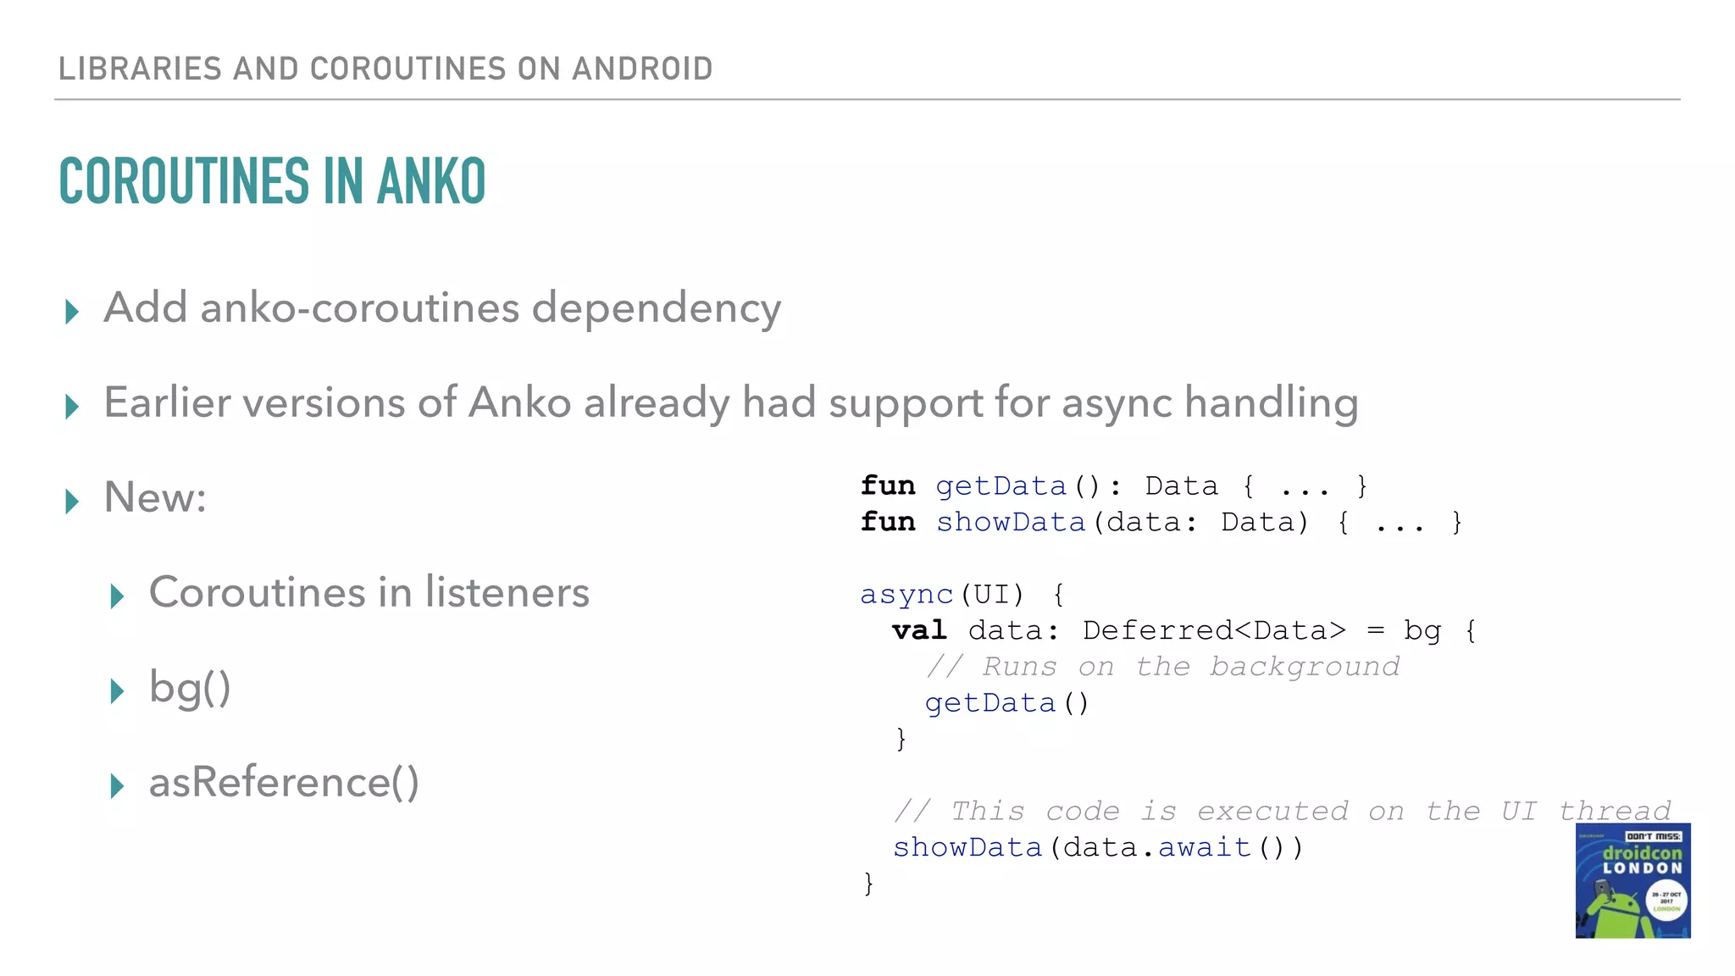This screenshot has width=1735, height=976.
Task: Click the bullet arrow before 'Coroutines in listeners'
Action: point(117,596)
